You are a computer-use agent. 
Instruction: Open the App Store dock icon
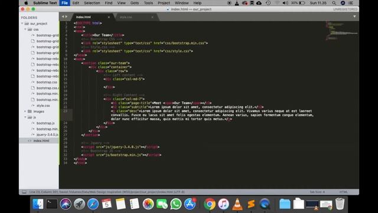coord(190,204)
